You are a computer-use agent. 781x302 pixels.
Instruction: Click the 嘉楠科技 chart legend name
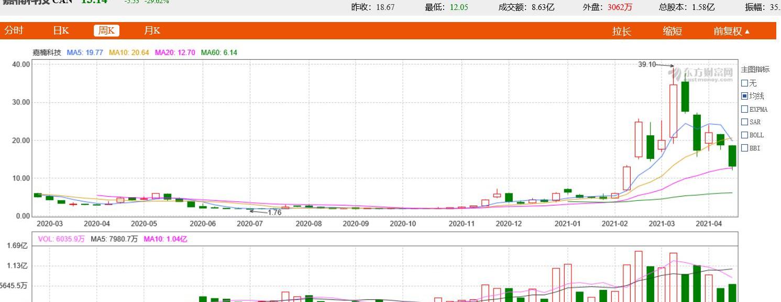click(47, 52)
